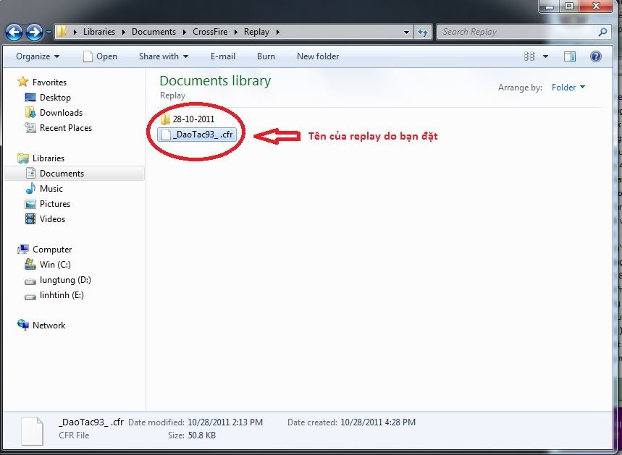Select Replay in the address path
The image size is (622, 455).
pyautogui.click(x=256, y=32)
